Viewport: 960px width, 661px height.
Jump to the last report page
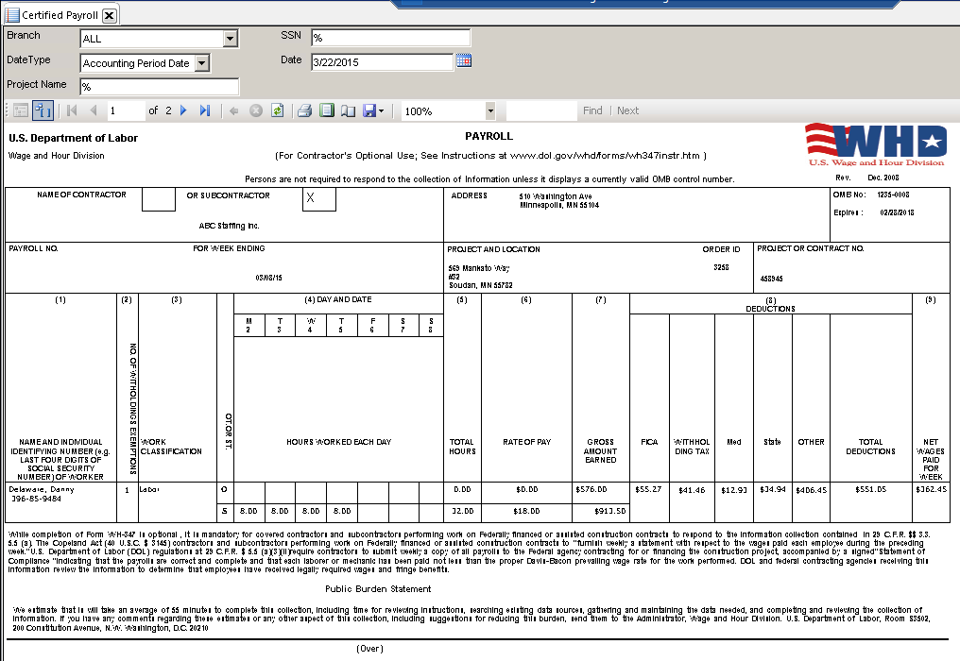[205, 110]
